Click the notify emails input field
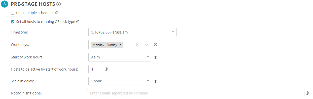The image size is (313, 99). [196, 93]
